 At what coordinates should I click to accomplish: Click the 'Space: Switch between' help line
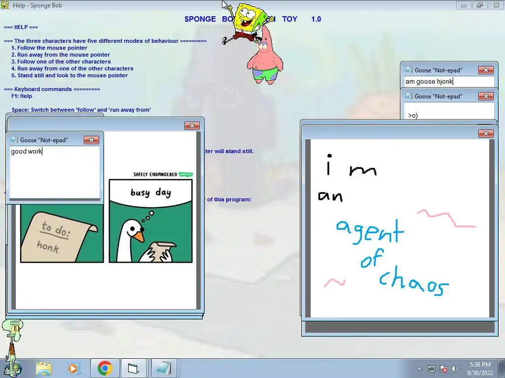(x=81, y=110)
